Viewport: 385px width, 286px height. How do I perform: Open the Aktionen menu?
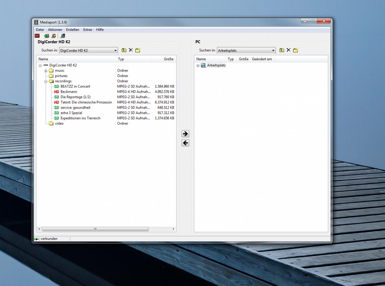55,30
